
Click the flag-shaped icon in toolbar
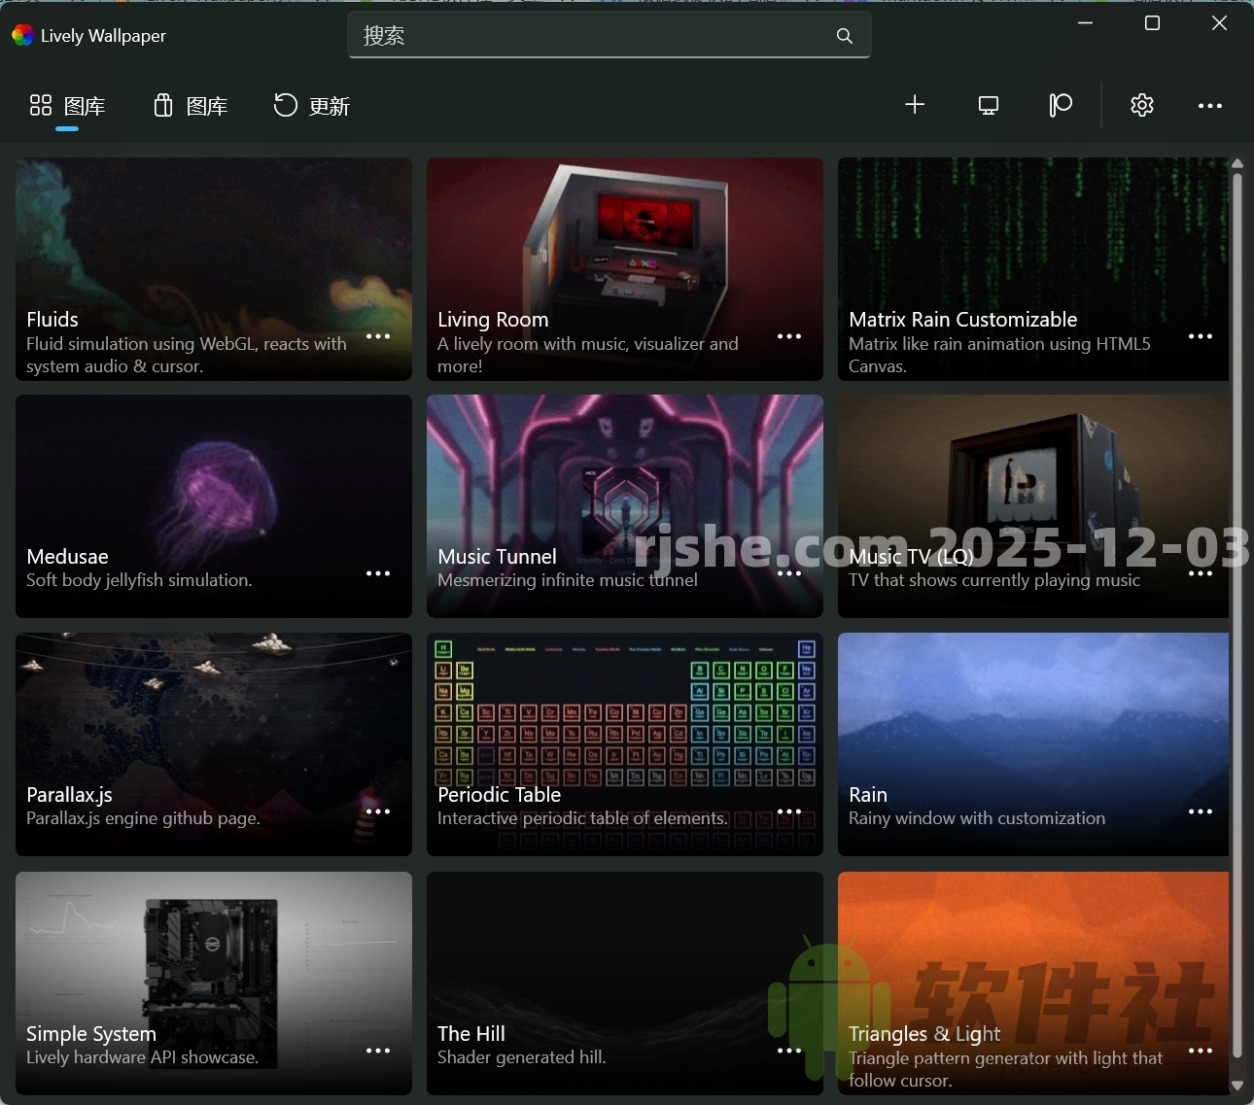pos(1061,105)
